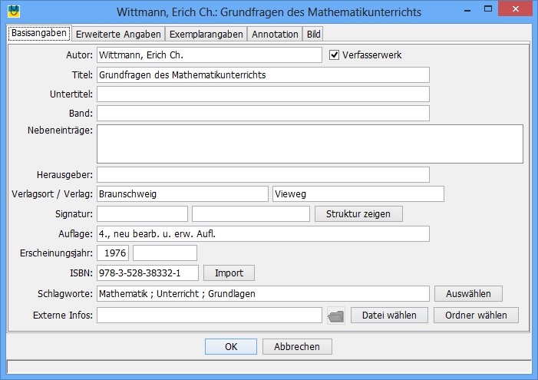The height and width of the screenshot is (380, 538).
Task: Open the Erweiterte Angaben tab
Action: click(x=118, y=35)
